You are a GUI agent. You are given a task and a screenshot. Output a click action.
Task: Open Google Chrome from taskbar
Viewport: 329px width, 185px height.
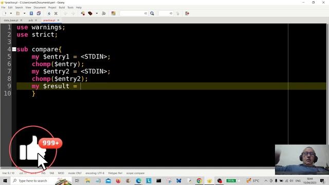point(199,181)
